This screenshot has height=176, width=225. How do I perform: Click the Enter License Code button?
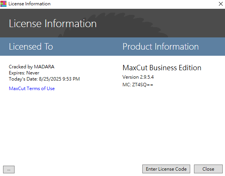click(x=166, y=169)
